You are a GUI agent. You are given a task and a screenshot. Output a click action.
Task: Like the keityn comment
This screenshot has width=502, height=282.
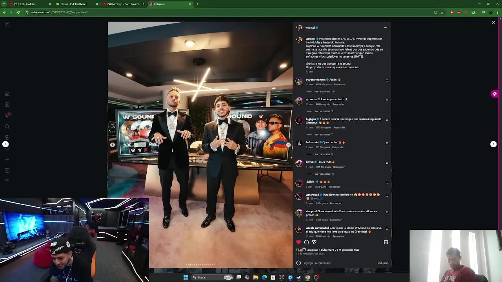click(387, 163)
